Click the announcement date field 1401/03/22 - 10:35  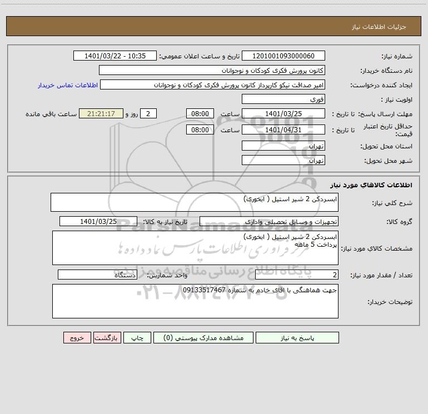(115, 56)
